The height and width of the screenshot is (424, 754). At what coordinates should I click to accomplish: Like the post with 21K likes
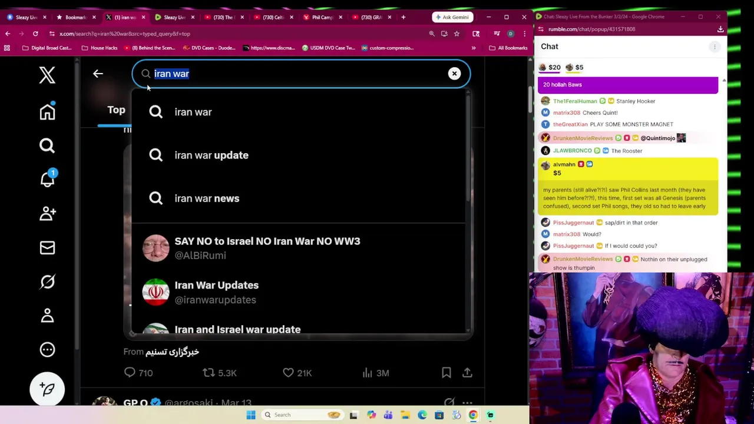click(297, 373)
